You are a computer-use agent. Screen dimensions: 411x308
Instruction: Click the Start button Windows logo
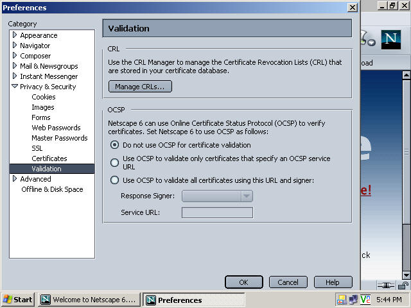pos(7,300)
